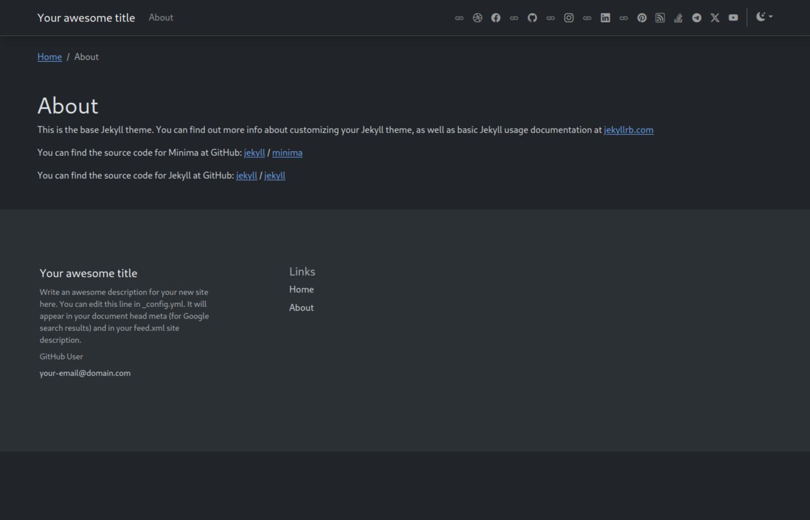This screenshot has width=810, height=520.
Task: Navigate back via the Home breadcrumb
Action: click(49, 57)
